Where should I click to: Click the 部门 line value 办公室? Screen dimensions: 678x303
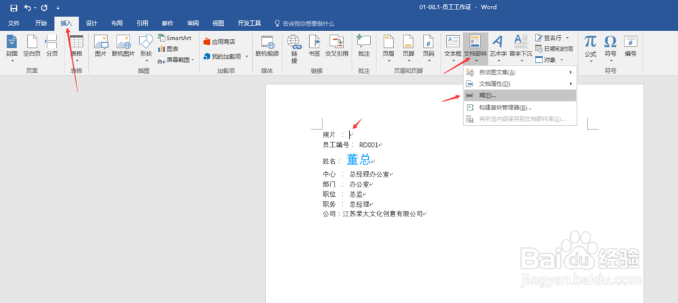click(359, 185)
